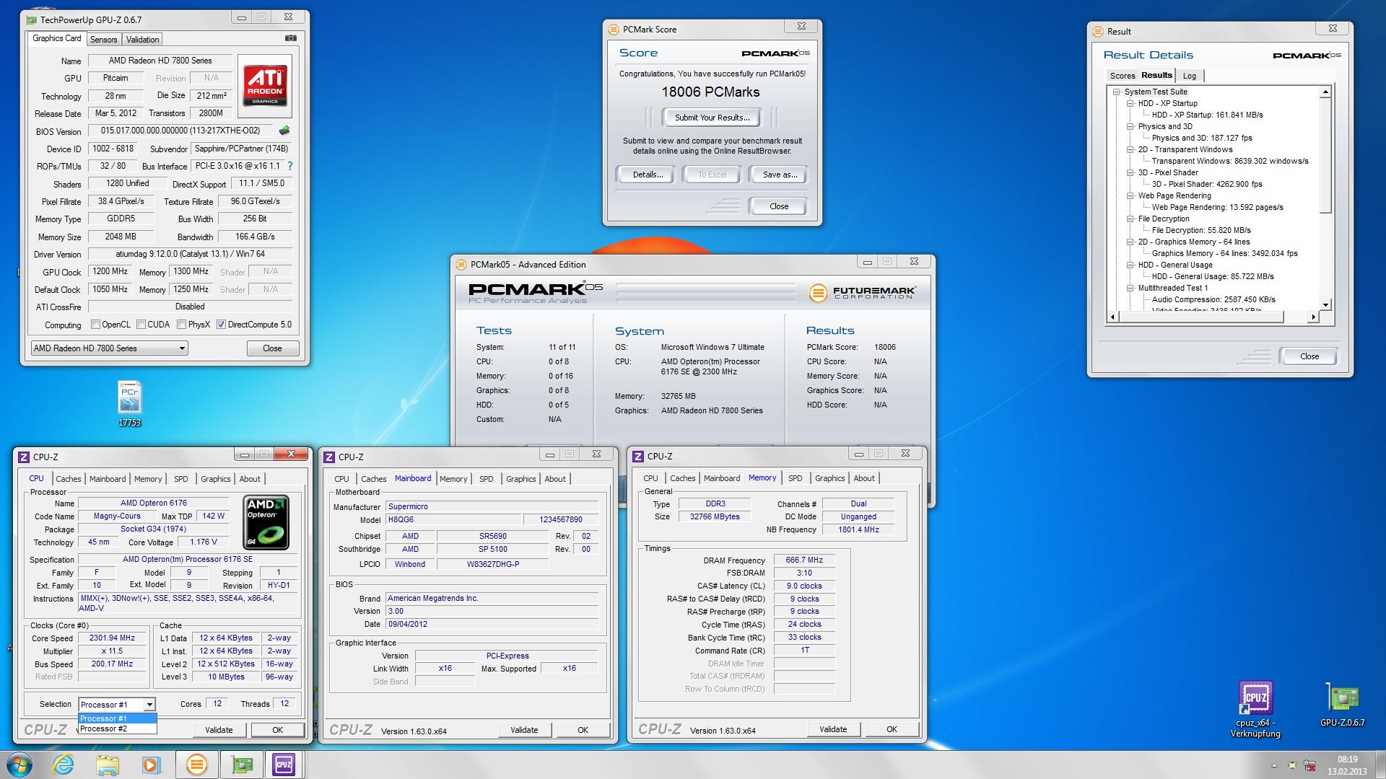
Task: Collapse the Physics and 3D node
Action: [1130, 127]
